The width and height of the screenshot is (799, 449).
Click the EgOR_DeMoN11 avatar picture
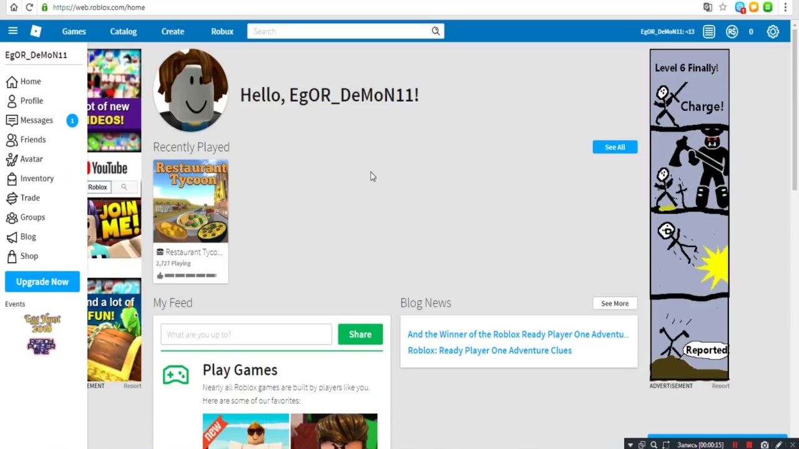(x=191, y=91)
